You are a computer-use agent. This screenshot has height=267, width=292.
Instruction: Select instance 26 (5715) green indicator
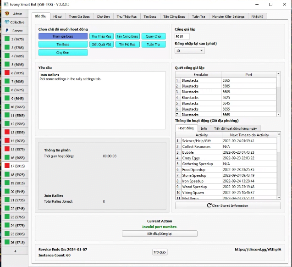[14, 242]
